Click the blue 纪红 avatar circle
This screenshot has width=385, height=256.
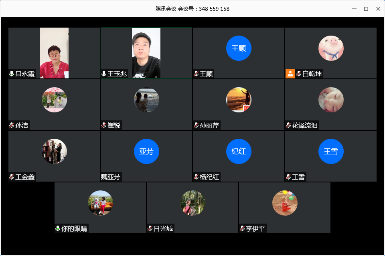point(239,151)
